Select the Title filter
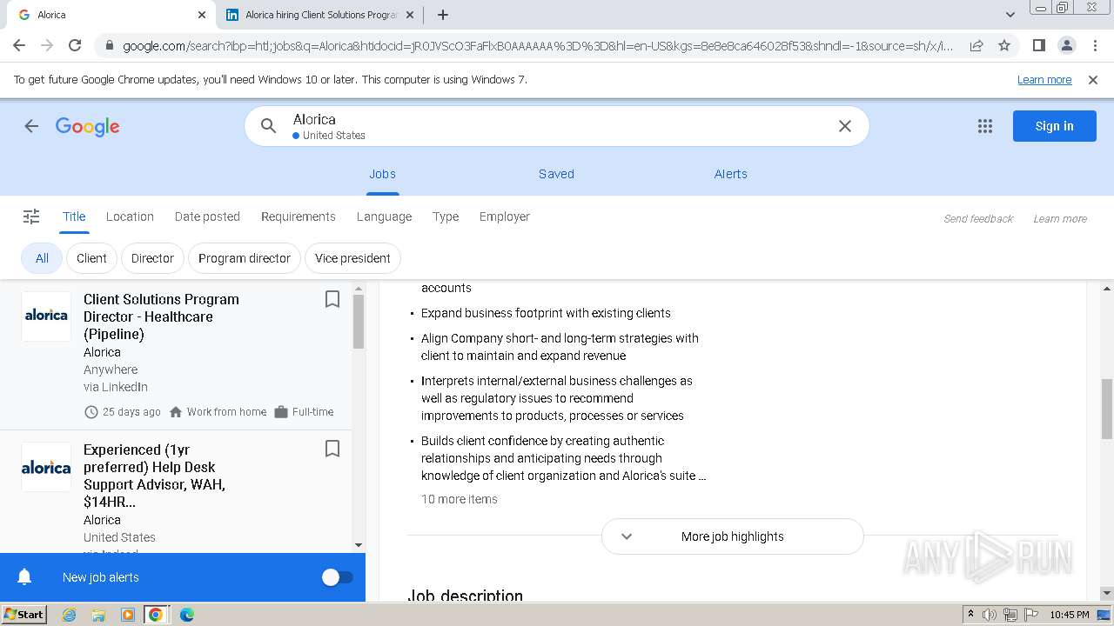This screenshot has height=626, width=1114. point(74,216)
